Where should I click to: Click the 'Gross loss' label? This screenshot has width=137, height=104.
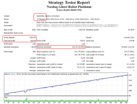(90, 41)
